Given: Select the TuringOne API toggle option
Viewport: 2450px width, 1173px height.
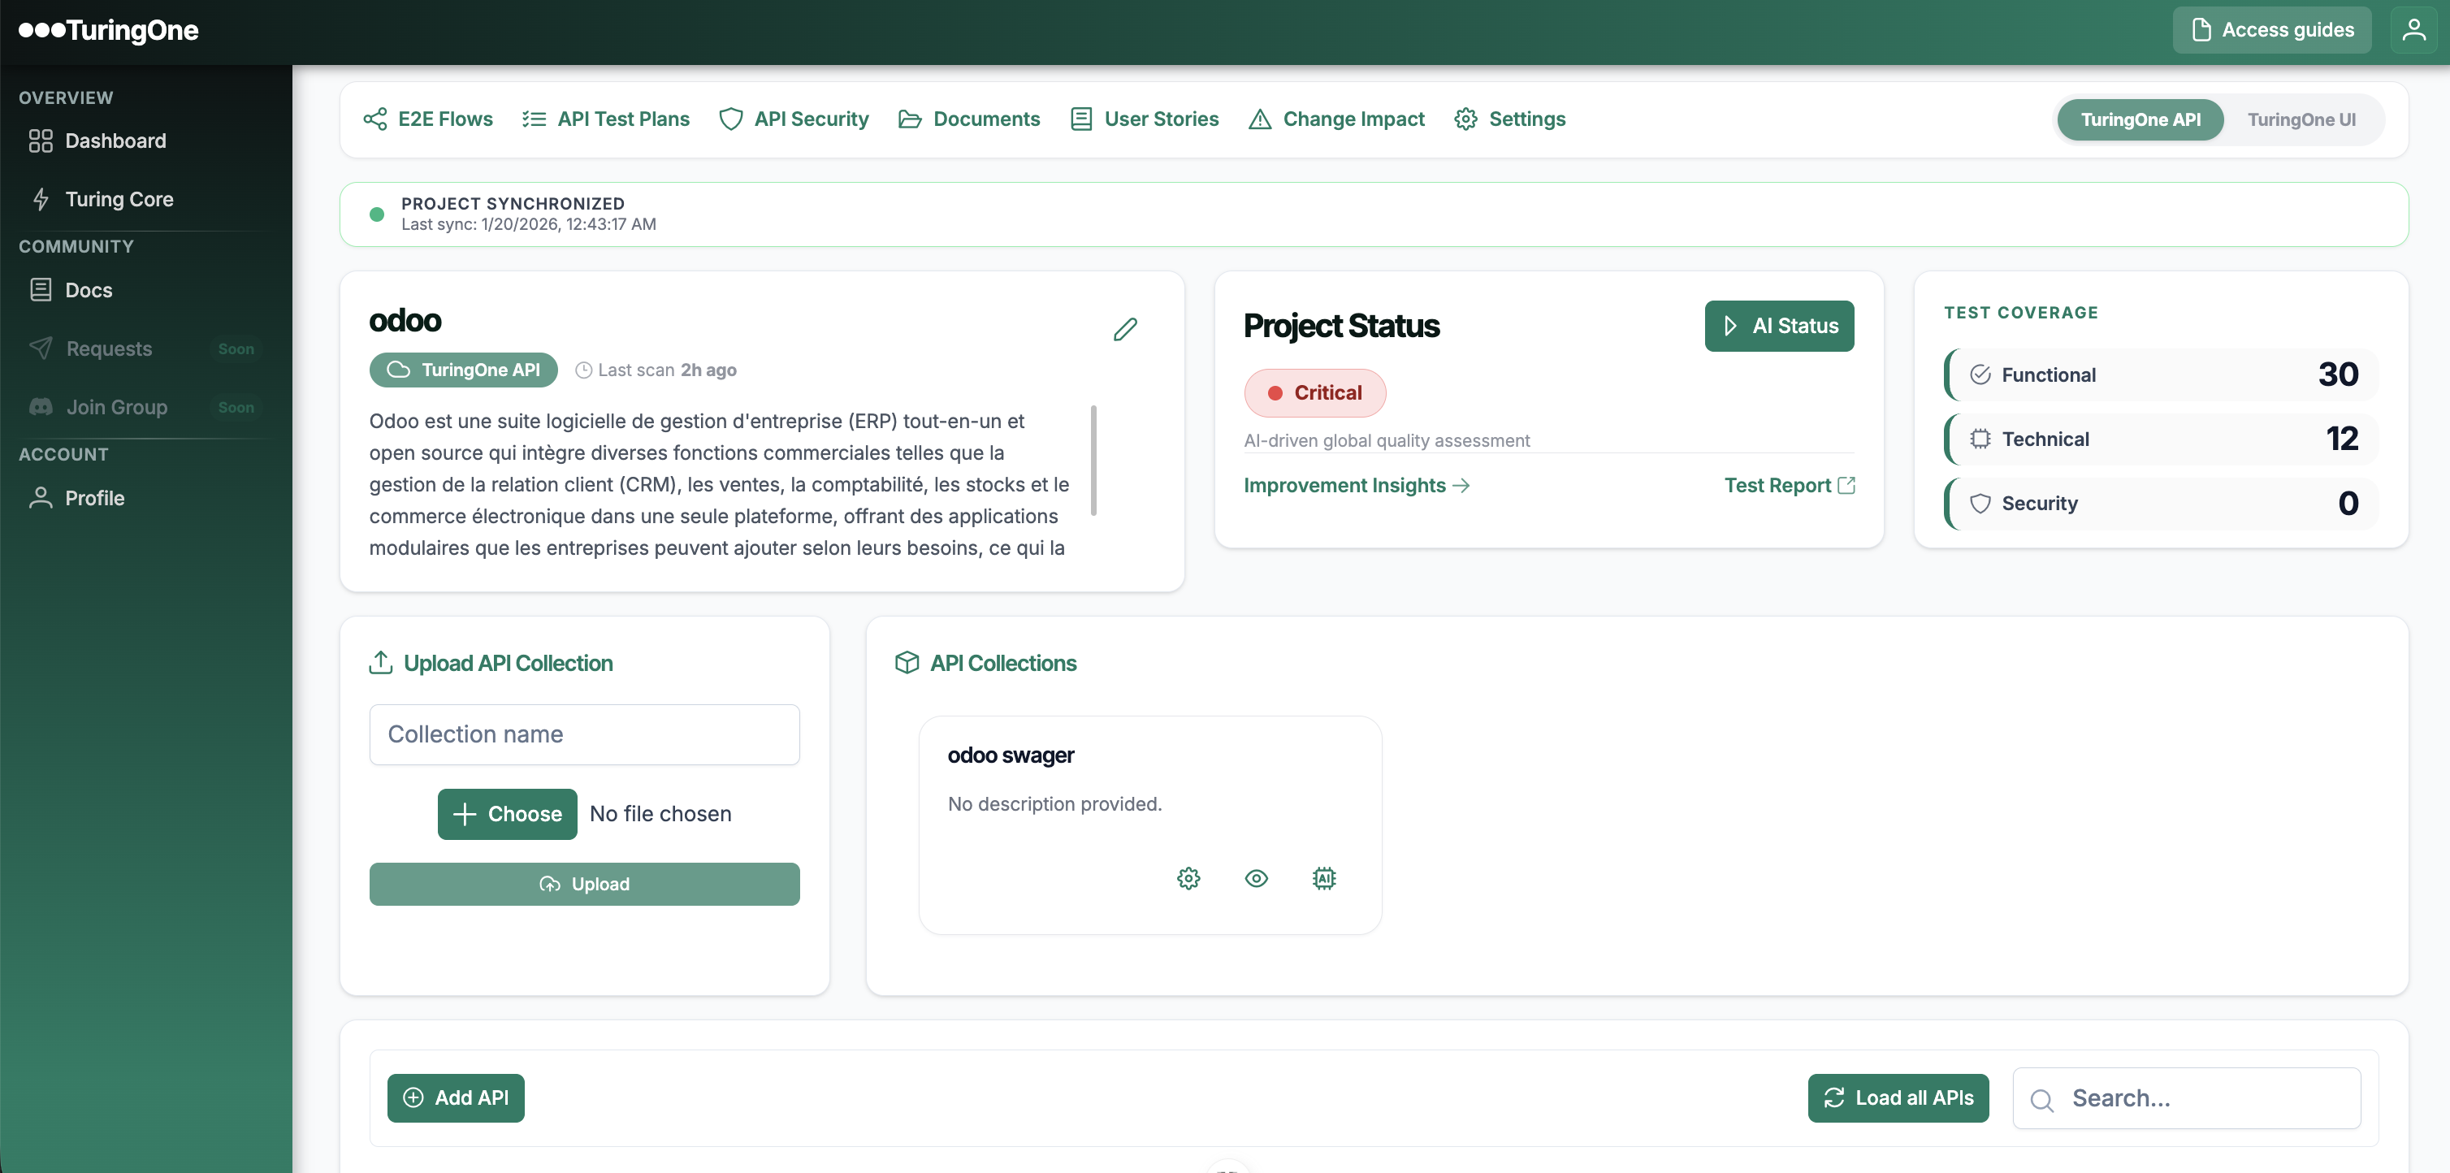Looking at the screenshot, I should pyautogui.click(x=2140, y=120).
